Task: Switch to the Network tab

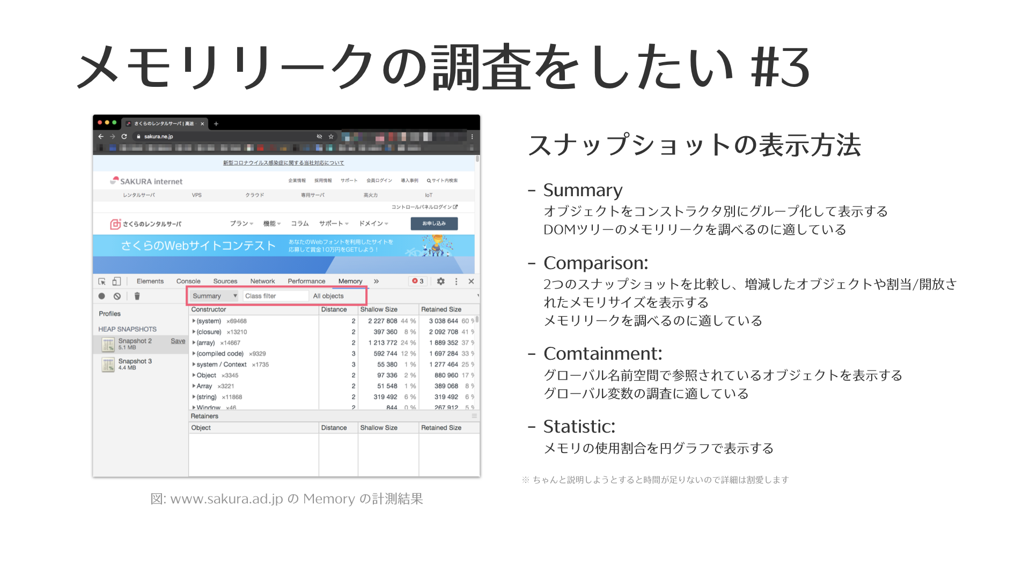Action: (262, 281)
